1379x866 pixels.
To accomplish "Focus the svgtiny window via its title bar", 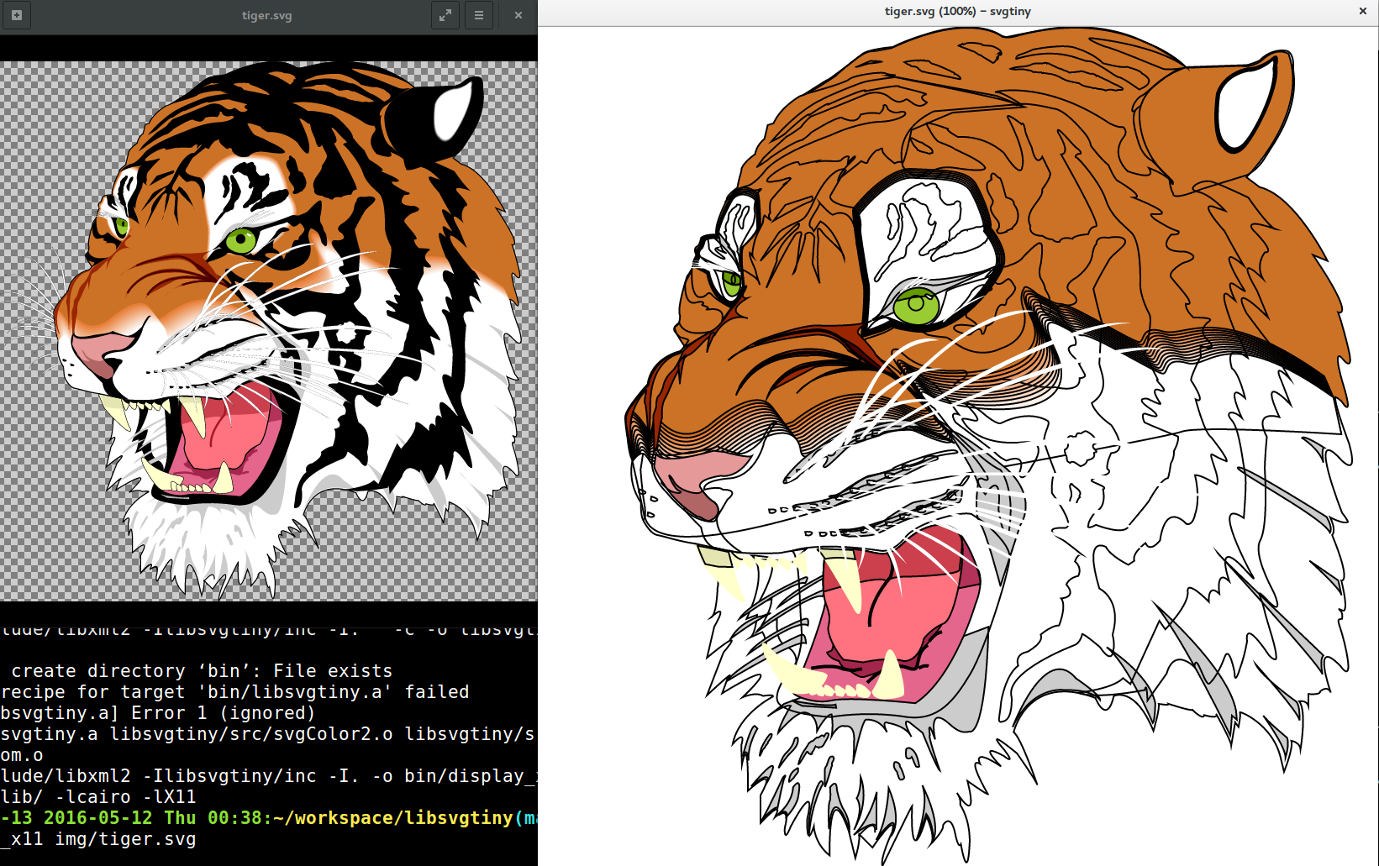I will pyautogui.click(x=957, y=11).
